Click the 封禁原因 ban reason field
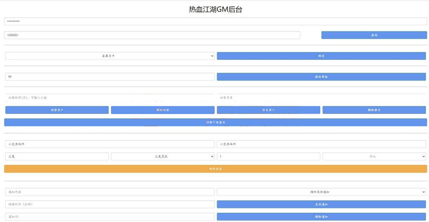429x222 pixels. coord(321,97)
